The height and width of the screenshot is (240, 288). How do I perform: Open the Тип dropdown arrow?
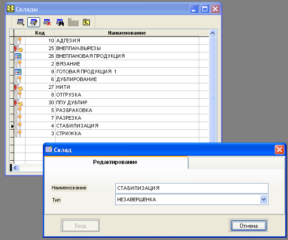(263, 199)
